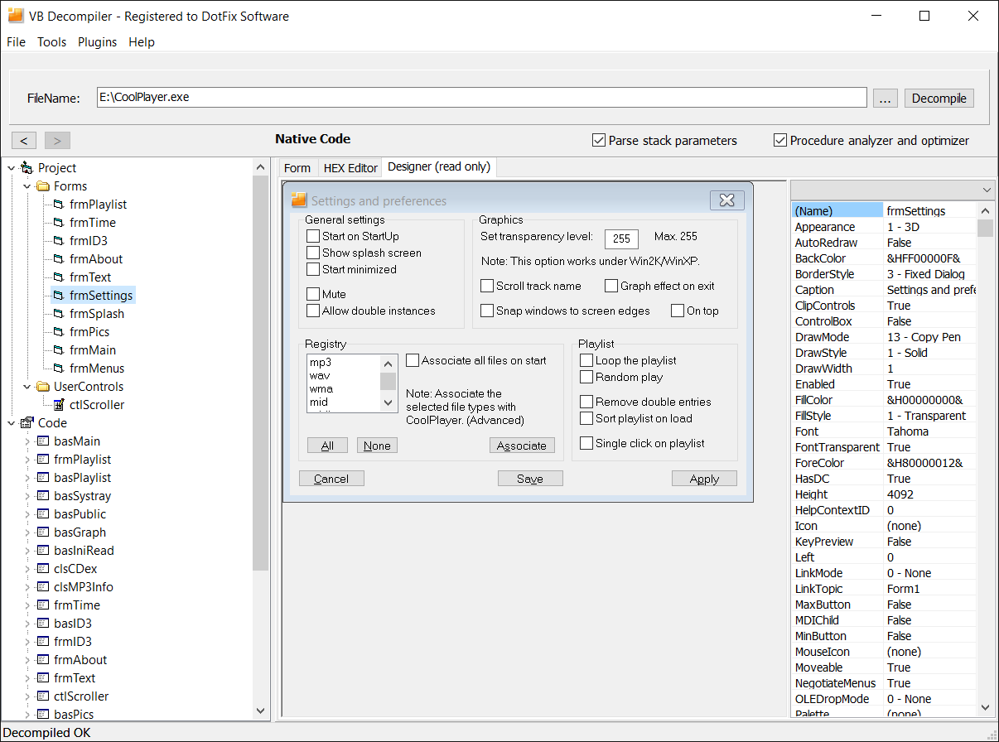Click the frmSettings form icon

59,296
